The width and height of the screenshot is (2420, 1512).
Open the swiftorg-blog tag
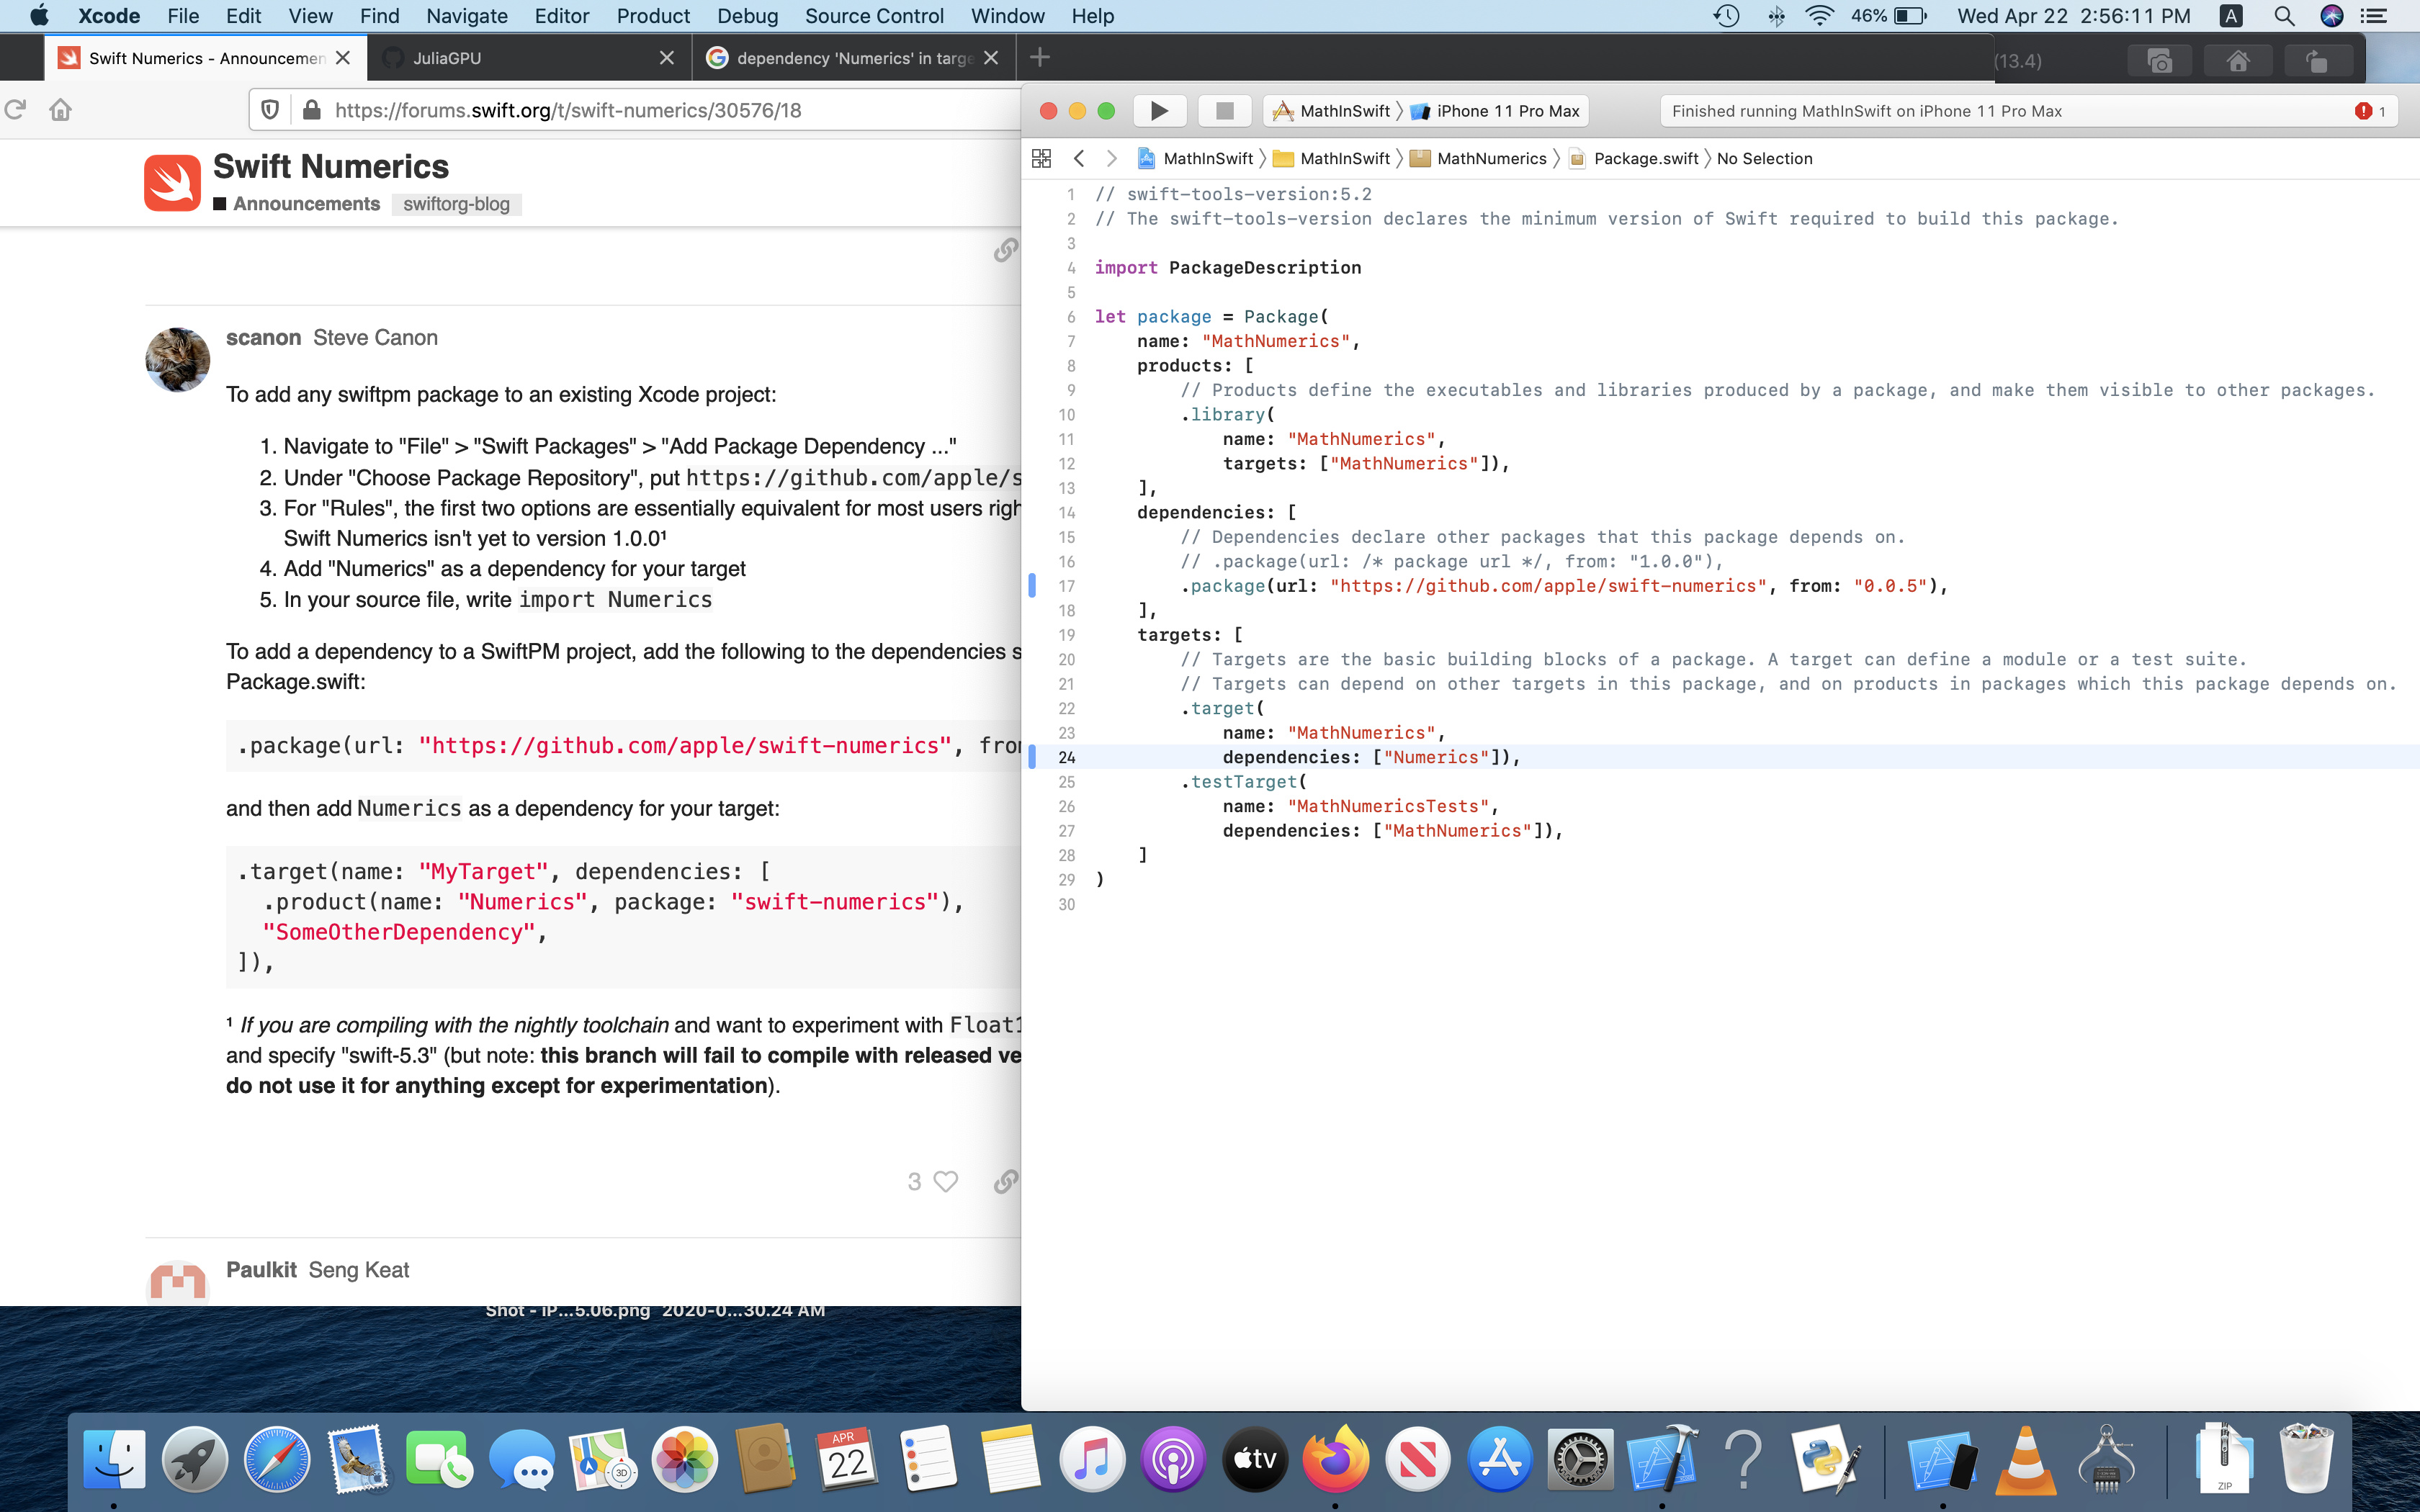point(457,204)
